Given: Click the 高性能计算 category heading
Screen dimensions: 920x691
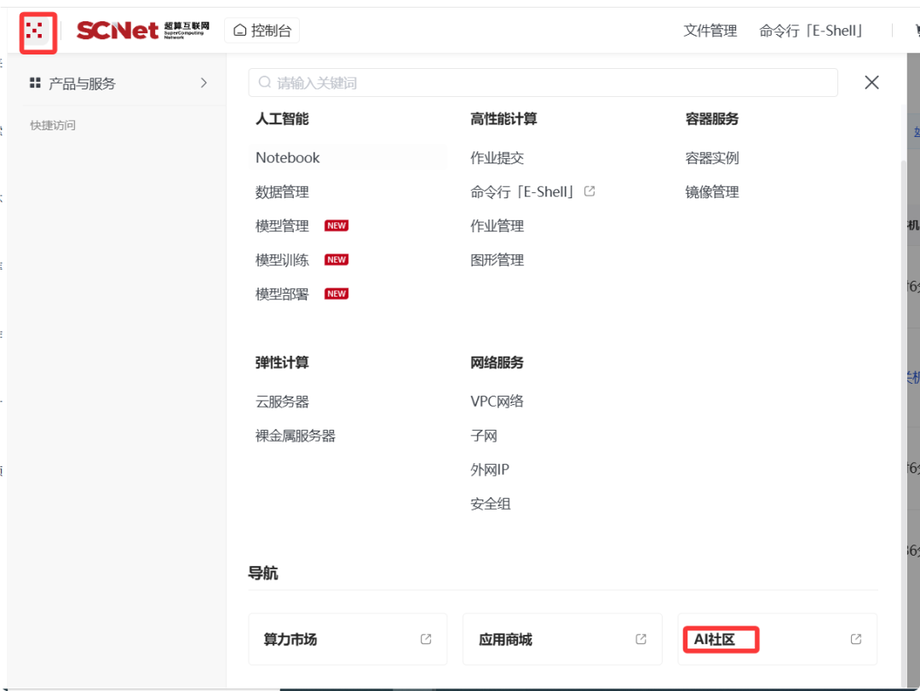Looking at the screenshot, I should tap(503, 119).
